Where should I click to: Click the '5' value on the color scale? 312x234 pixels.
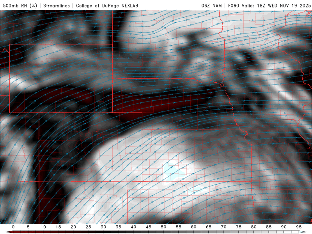click(x=28, y=227)
